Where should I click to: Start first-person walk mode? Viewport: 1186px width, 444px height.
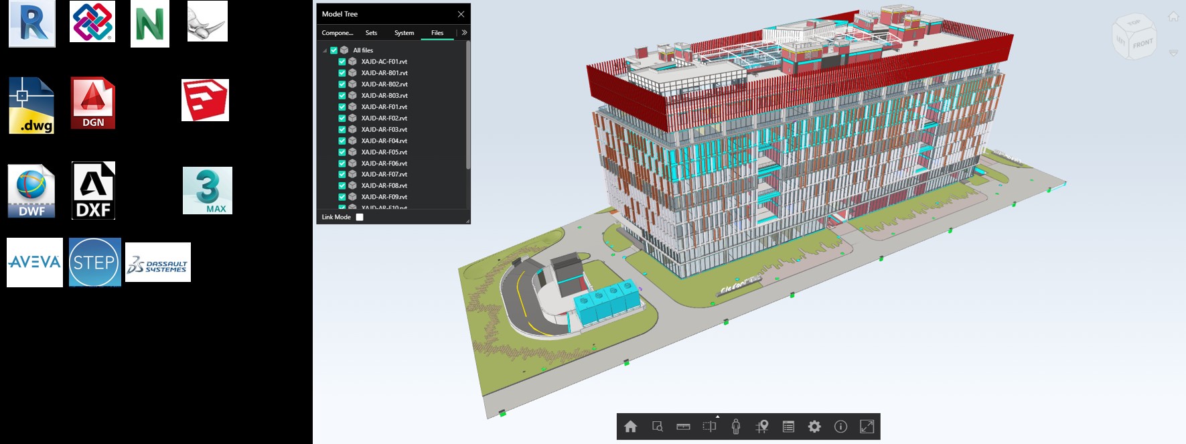tap(735, 427)
